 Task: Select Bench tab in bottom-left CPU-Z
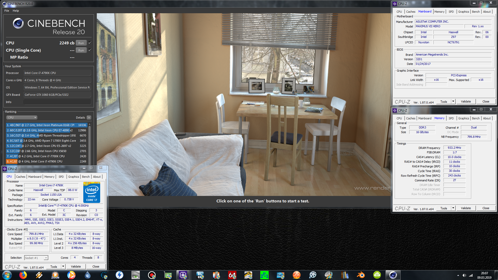point(86,177)
